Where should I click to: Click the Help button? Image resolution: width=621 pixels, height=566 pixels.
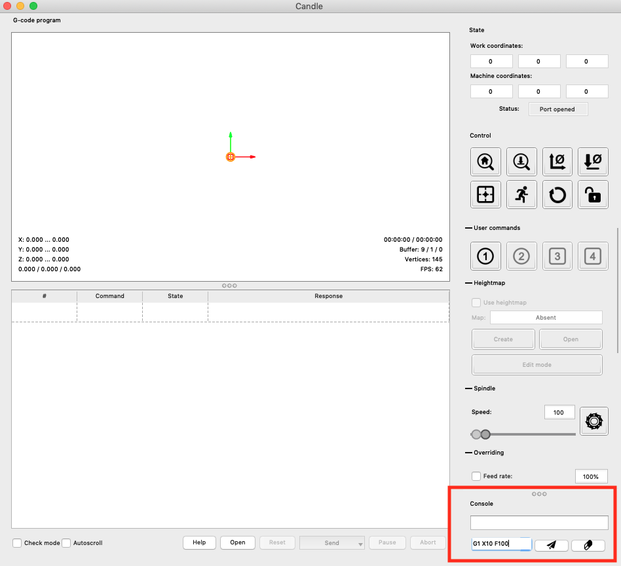pos(199,542)
